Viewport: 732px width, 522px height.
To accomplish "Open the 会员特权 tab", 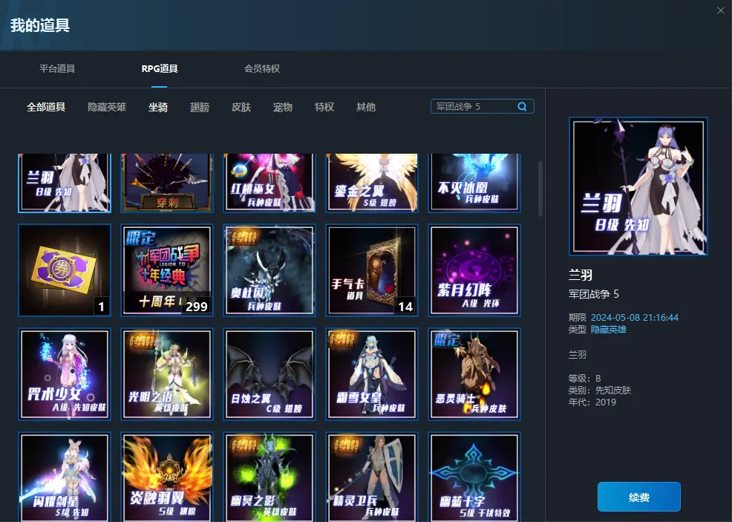I will point(262,69).
